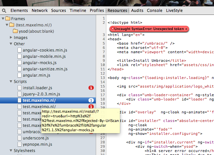
Task: Click the Frames folder icon
Action: click(x=8, y=19)
